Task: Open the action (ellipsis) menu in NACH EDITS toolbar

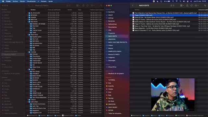Action: (196, 6)
